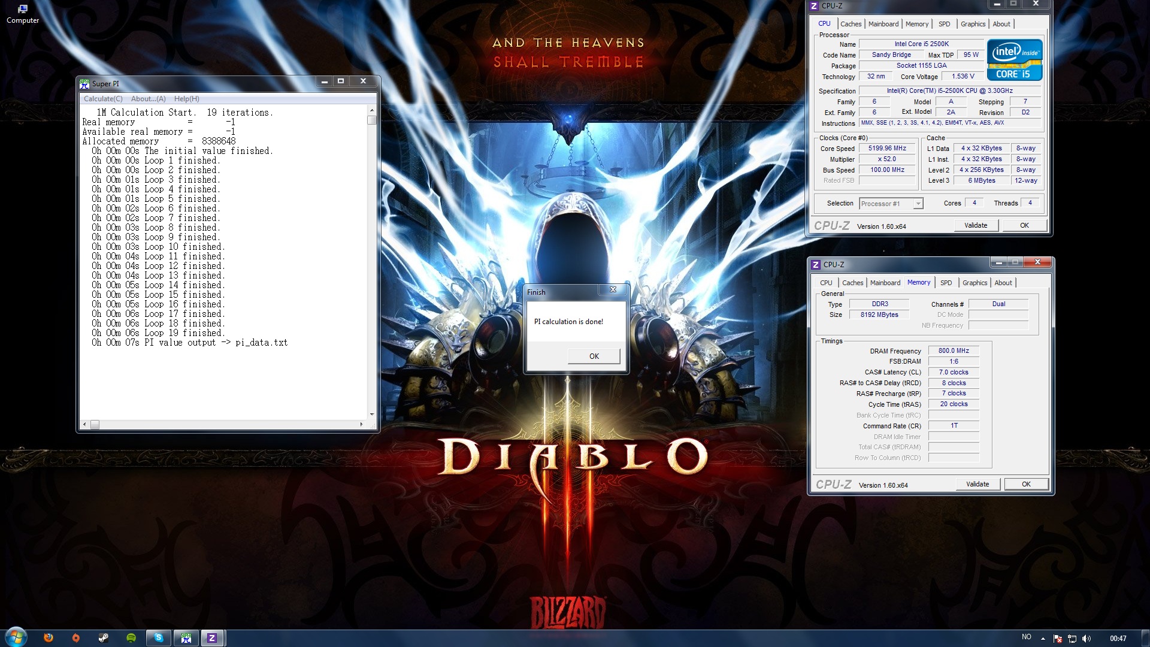Click the Intel Core i5 2500K name field
Screen dimensions: 1150x647
point(921,44)
